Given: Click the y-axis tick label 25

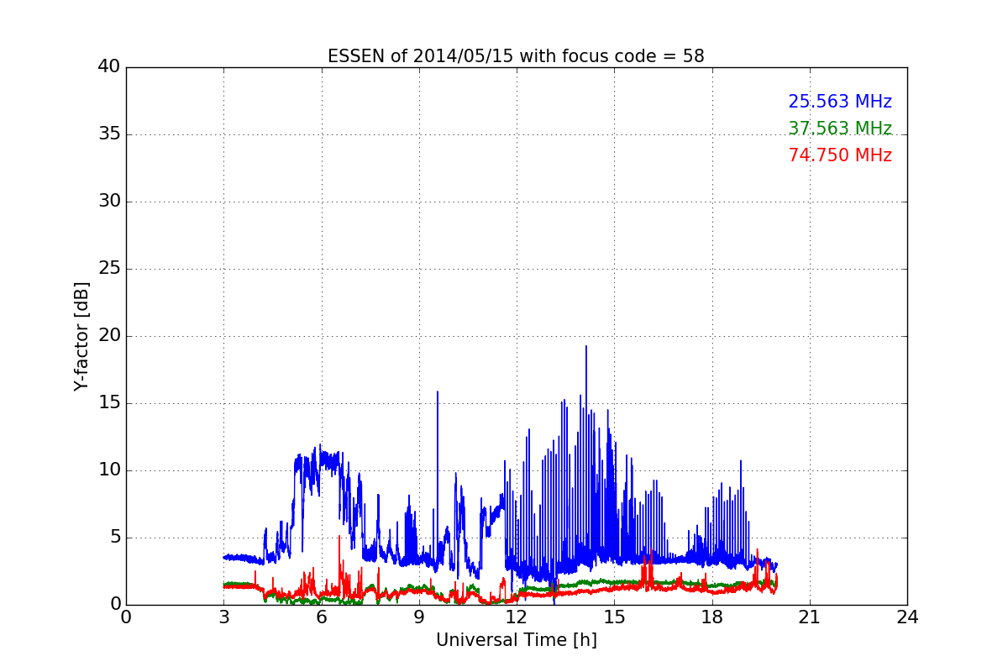Looking at the screenshot, I should pos(109,269).
